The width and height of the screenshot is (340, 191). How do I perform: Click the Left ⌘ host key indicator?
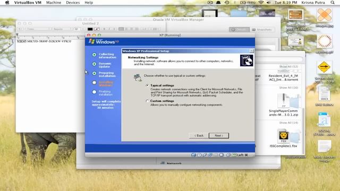point(242,155)
